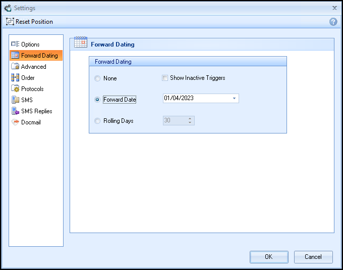Increase Rolling Days with up arrow

coord(190,119)
